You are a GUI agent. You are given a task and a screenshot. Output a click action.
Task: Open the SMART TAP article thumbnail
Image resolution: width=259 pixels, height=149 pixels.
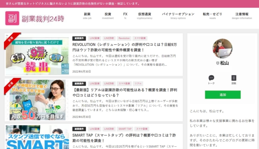(x=37, y=137)
